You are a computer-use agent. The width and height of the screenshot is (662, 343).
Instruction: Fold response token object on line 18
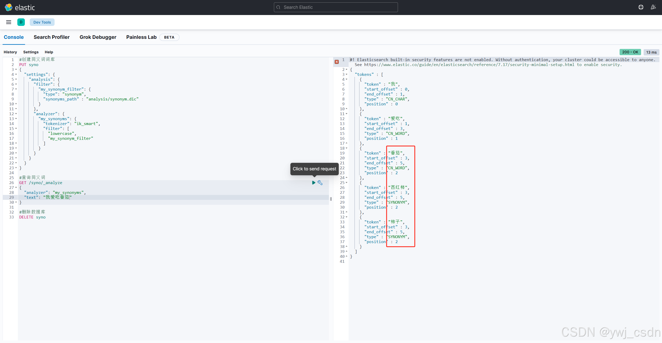pyautogui.click(x=347, y=148)
